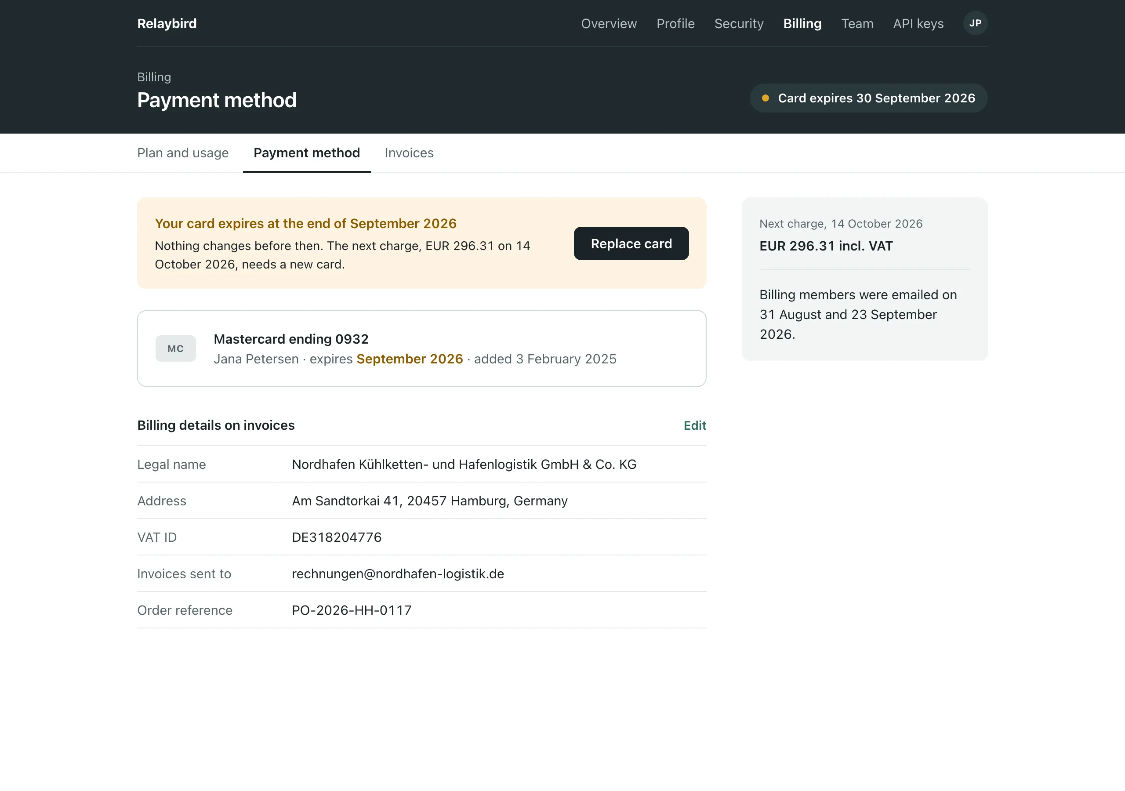Image resolution: width=1125 pixels, height=791 pixels.
Task: Click the orange card expiry status dot
Action: click(x=766, y=98)
